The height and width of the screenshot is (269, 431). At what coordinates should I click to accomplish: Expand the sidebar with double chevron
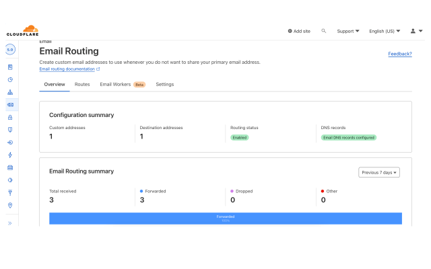point(10,223)
